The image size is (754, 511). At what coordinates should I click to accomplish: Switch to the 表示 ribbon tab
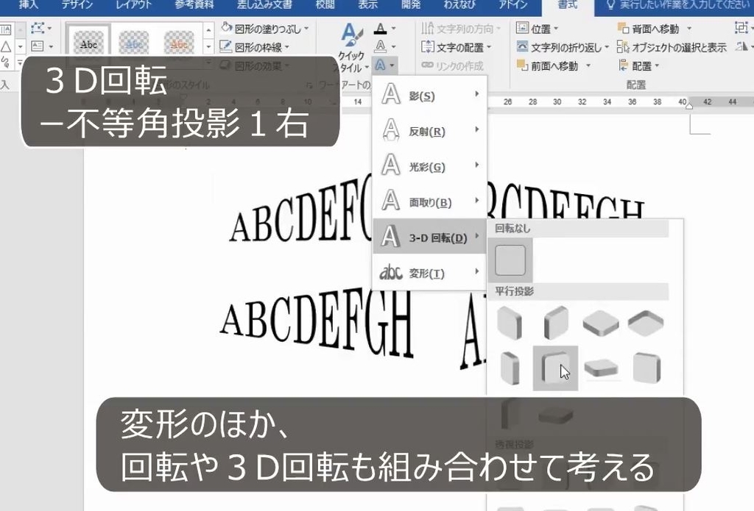point(368,5)
